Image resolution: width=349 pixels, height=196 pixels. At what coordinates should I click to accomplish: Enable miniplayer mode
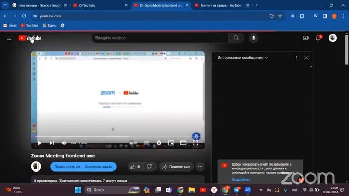(x=171, y=143)
